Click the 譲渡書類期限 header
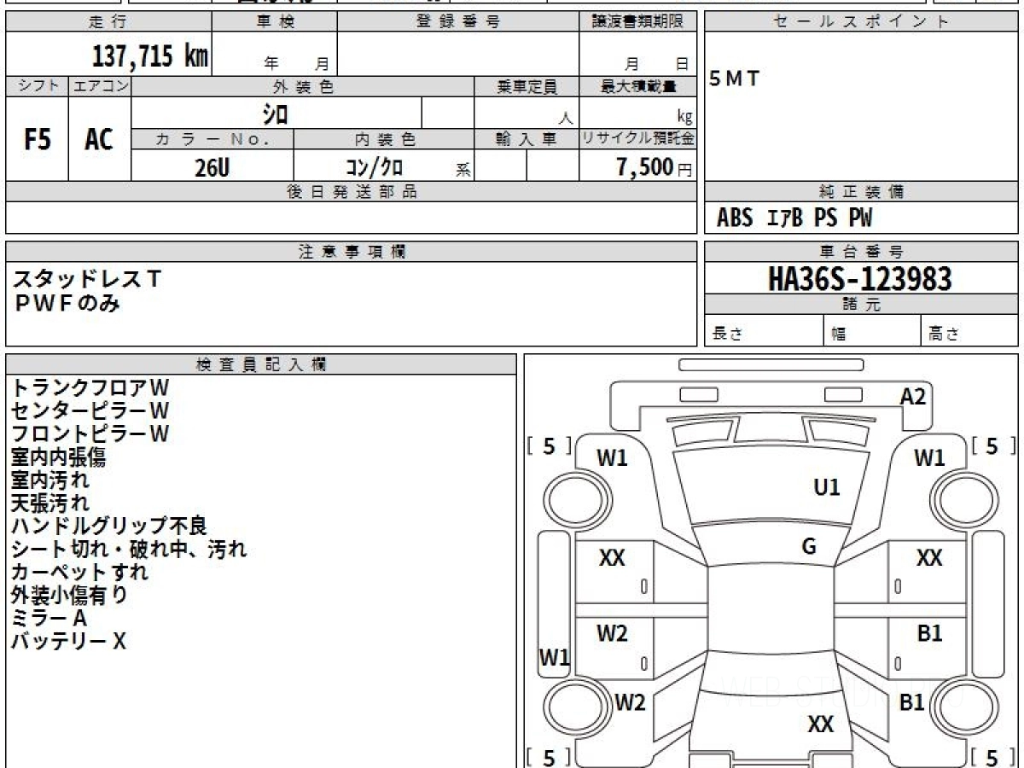 click(x=638, y=22)
